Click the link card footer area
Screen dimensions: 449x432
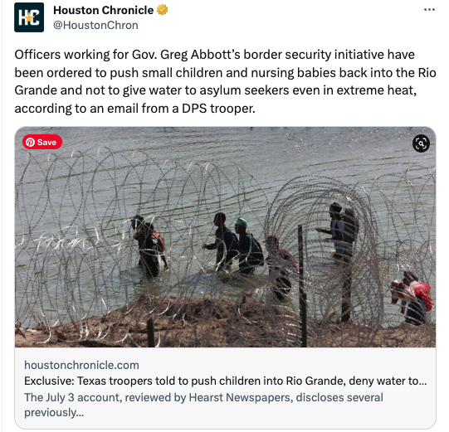click(226, 388)
